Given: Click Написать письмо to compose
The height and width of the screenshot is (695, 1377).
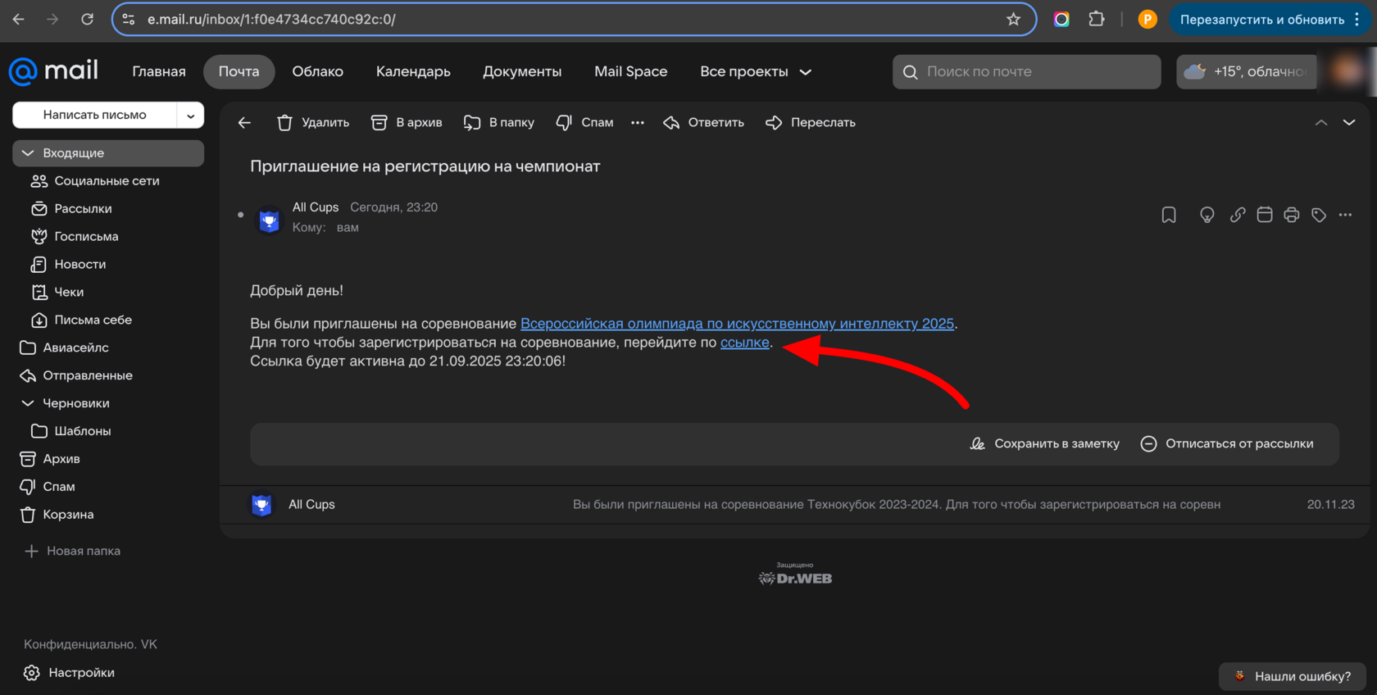Looking at the screenshot, I should tap(95, 116).
